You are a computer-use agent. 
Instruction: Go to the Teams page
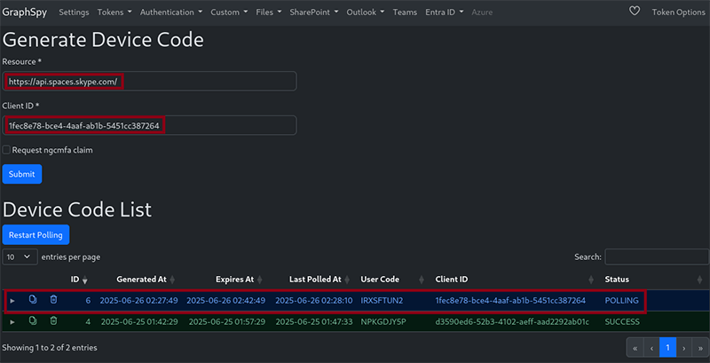405,12
